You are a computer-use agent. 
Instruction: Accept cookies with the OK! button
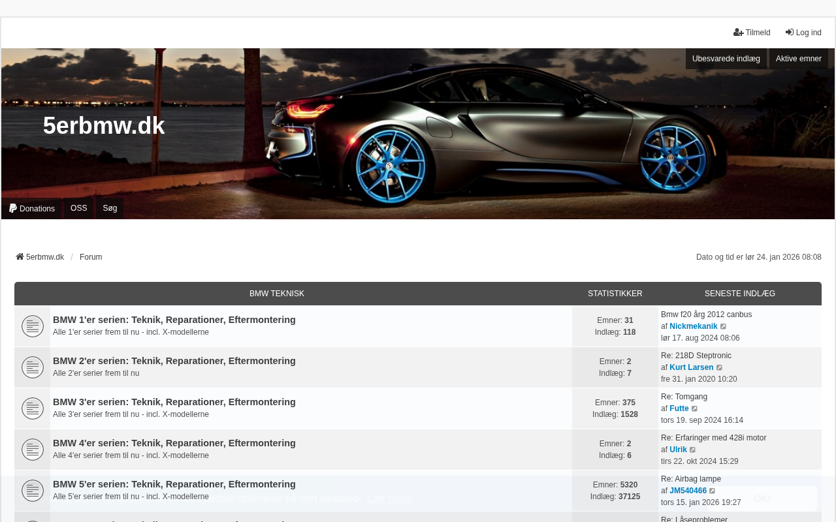762,499
